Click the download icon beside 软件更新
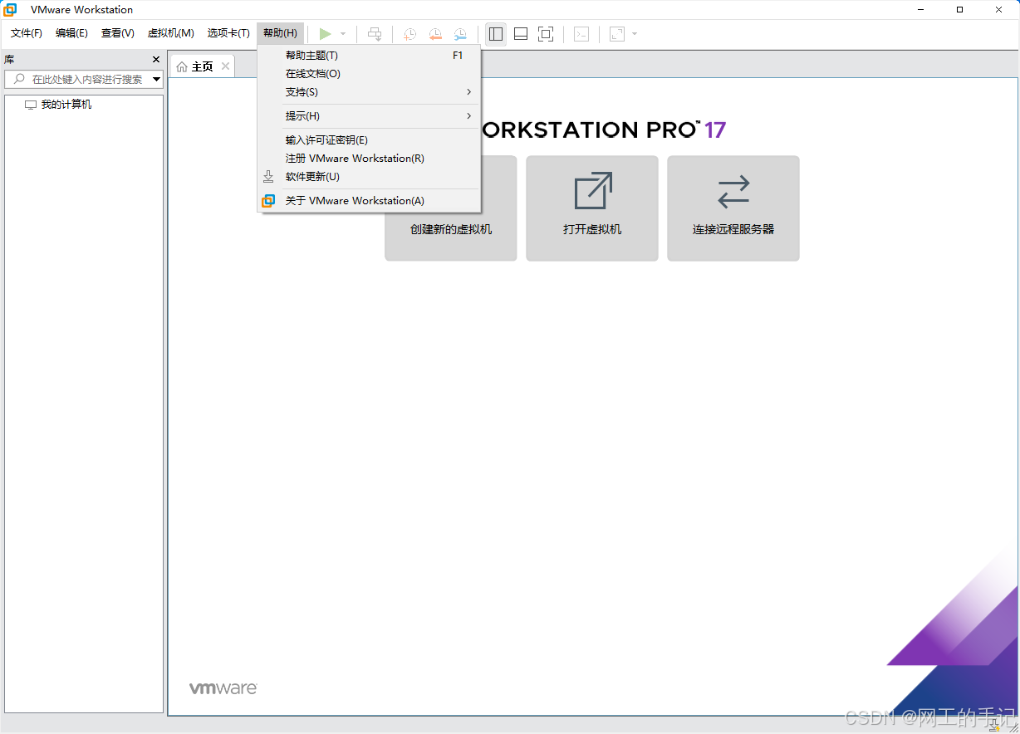 click(268, 177)
